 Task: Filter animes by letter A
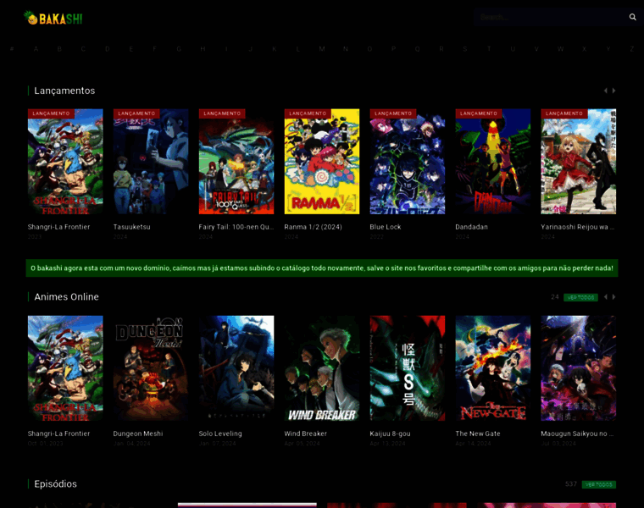point(36,49)
